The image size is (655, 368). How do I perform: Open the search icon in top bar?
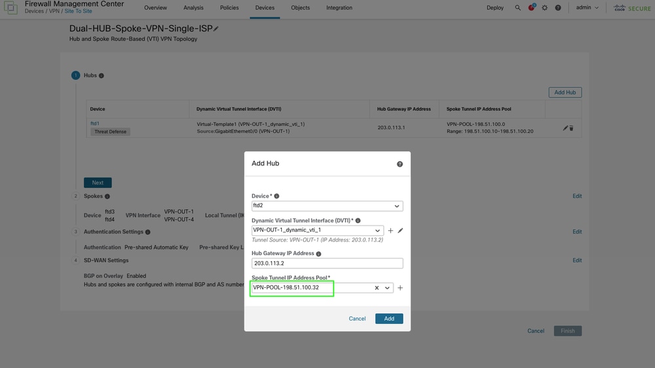[x=517, y=7]
